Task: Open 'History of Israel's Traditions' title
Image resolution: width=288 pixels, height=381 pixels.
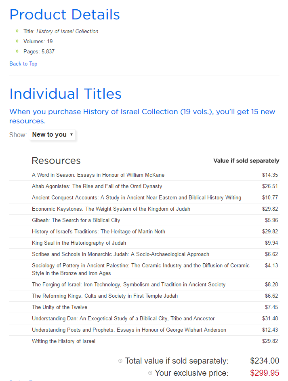Action: 99,232
